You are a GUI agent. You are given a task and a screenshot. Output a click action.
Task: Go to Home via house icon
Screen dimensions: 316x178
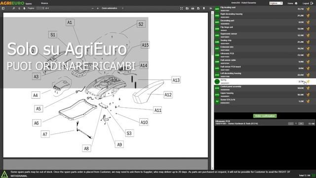[296, 3]
